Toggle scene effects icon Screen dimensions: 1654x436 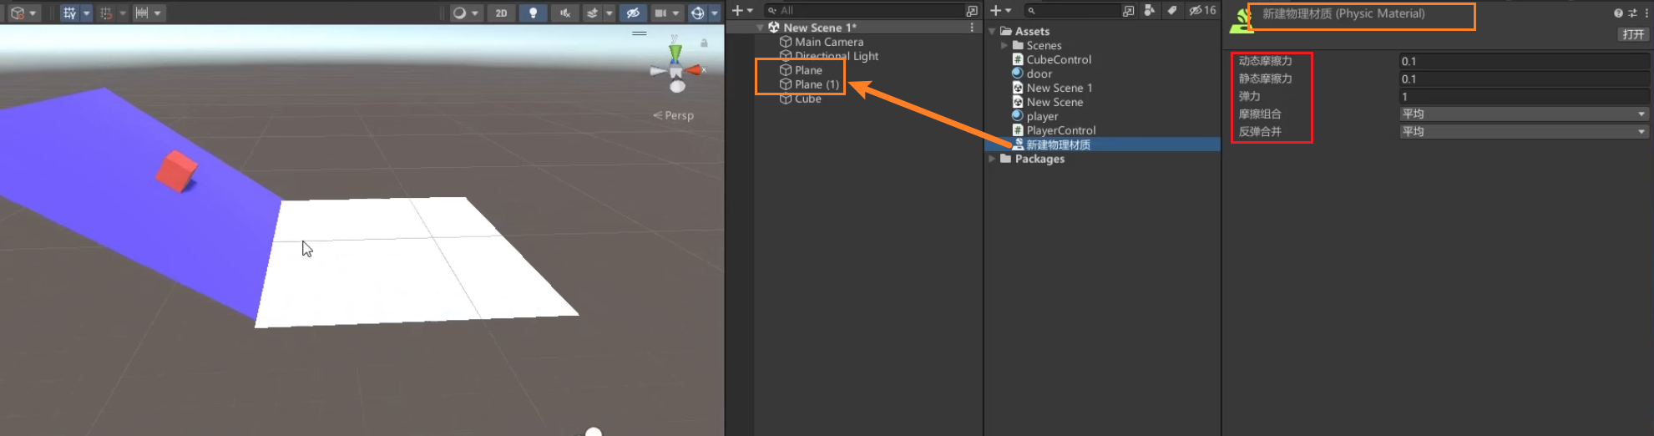592,13
